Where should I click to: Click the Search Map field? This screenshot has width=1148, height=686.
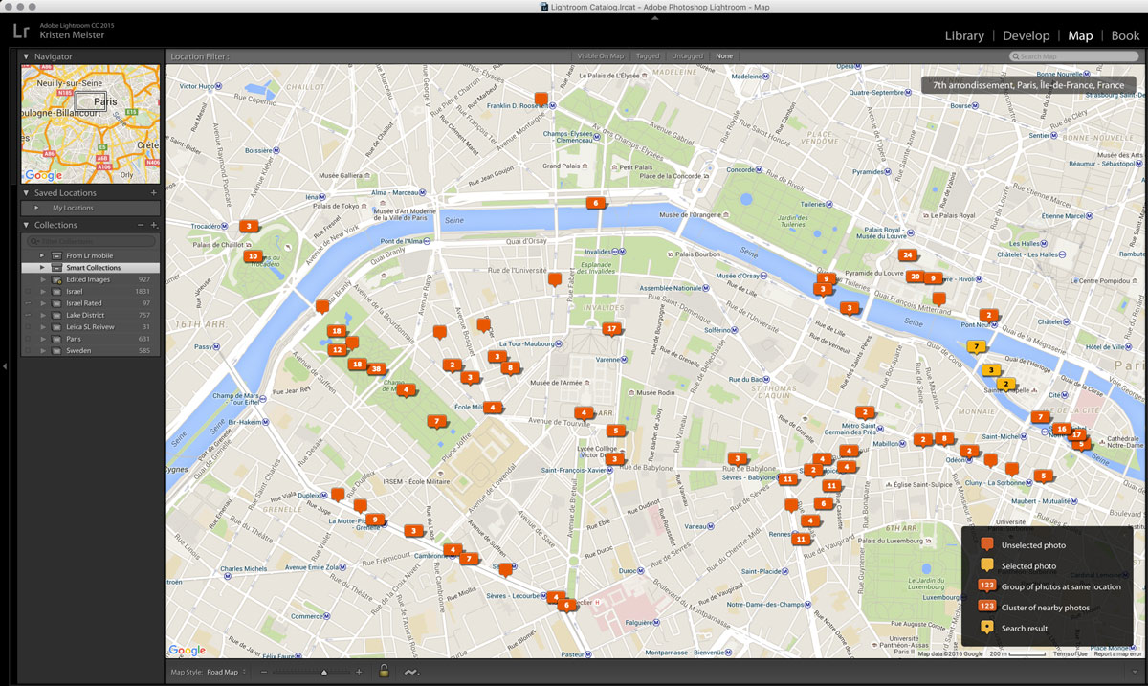click(1076, 56)
